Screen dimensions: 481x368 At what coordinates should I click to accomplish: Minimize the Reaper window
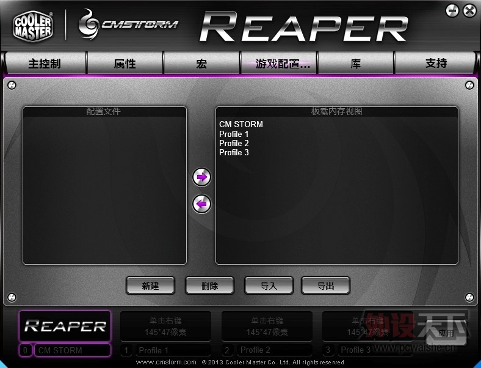pyautogui.click(x=452, y=10)
